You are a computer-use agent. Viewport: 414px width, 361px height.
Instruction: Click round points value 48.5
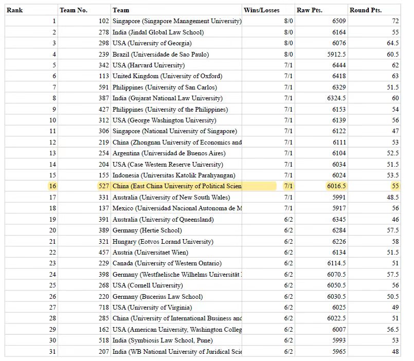click(393, 197)
